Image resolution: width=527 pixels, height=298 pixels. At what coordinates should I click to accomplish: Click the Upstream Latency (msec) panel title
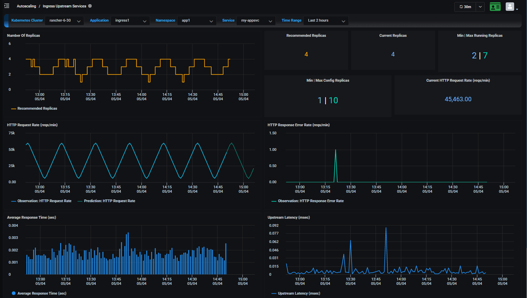coord(289,217)
